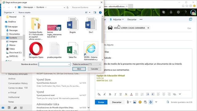Open the help question mark in Outlook header

coord(186,12)
